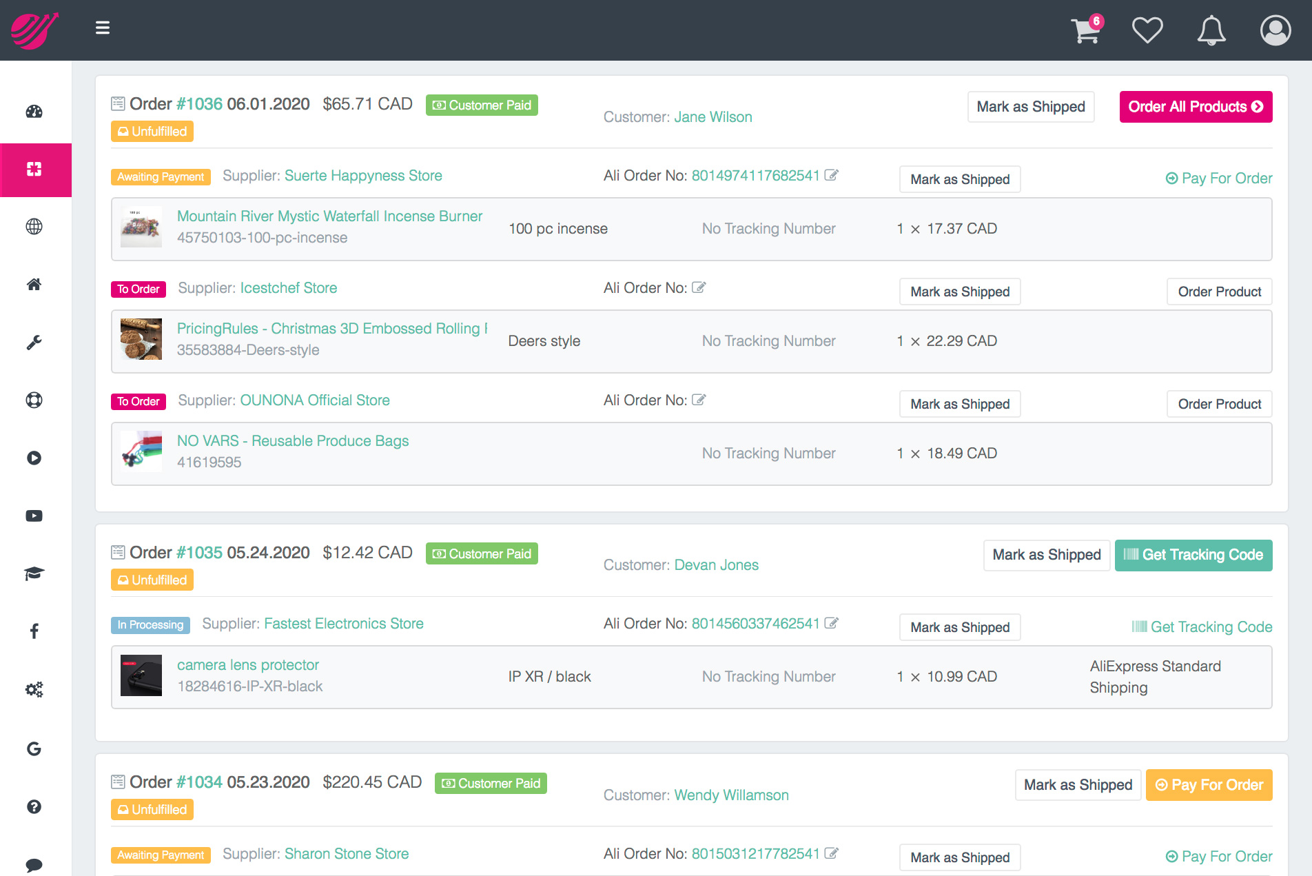Image resolution: width=1312 pixels, height=876 pixels.
Task: Open camera lens protector product
Action: pos(248,665)
